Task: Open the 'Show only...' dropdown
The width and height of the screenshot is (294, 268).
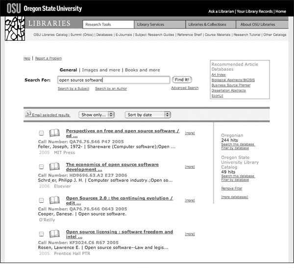Action: point(97,115)
